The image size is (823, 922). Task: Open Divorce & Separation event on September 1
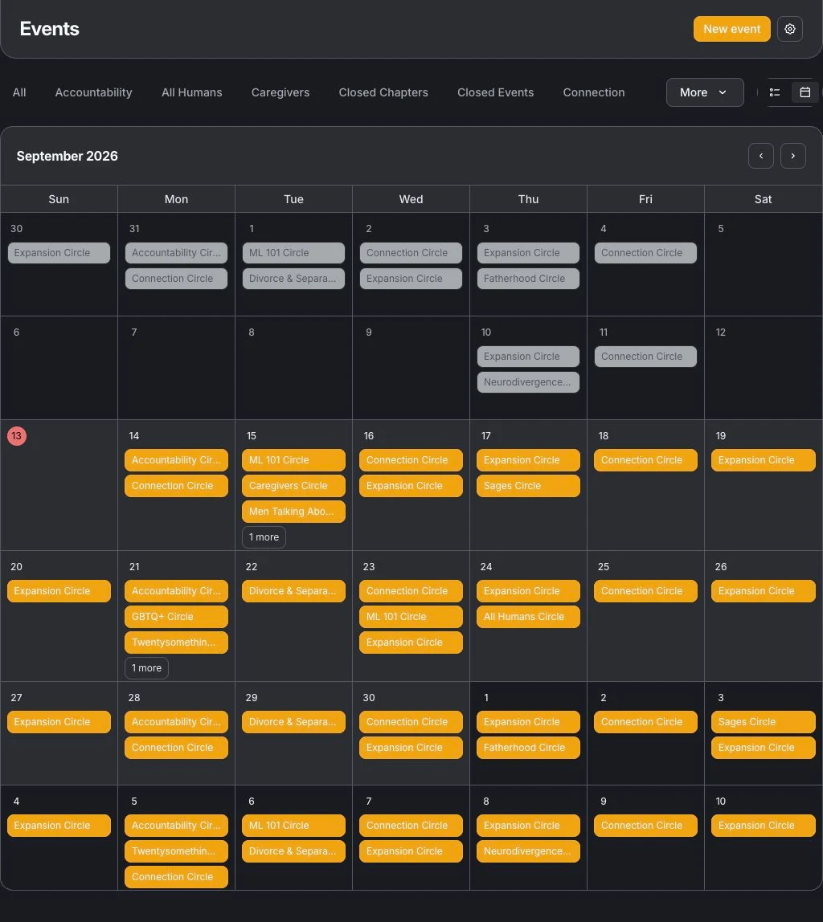(293, 279)
